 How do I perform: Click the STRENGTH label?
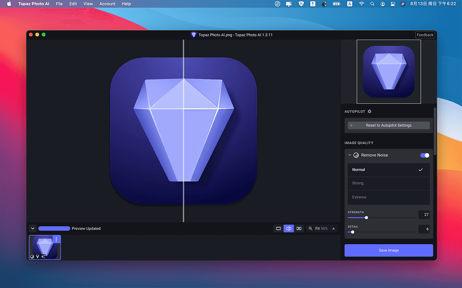click(x=356, y=212)
